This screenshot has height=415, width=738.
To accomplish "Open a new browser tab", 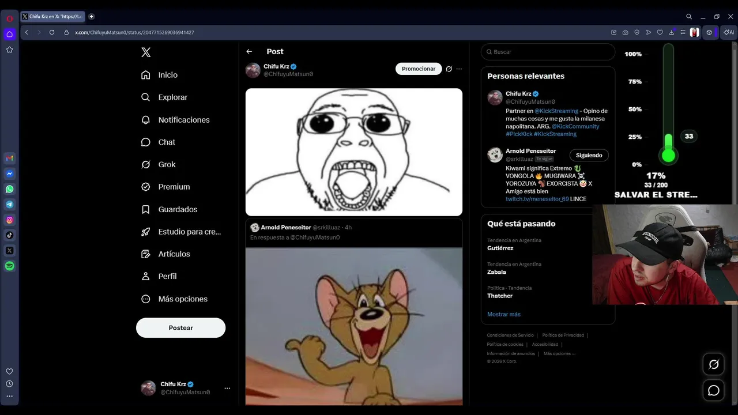I will (91, 17).
